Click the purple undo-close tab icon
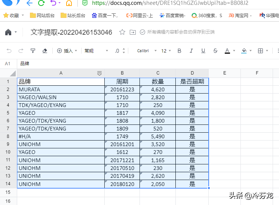The image size is (279, 205). 53,3
